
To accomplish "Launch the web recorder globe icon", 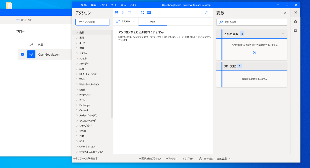I will 142,13.
